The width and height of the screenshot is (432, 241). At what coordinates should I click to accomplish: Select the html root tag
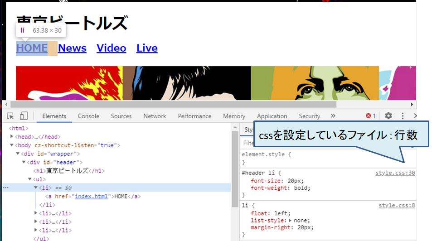coord(19,128)
